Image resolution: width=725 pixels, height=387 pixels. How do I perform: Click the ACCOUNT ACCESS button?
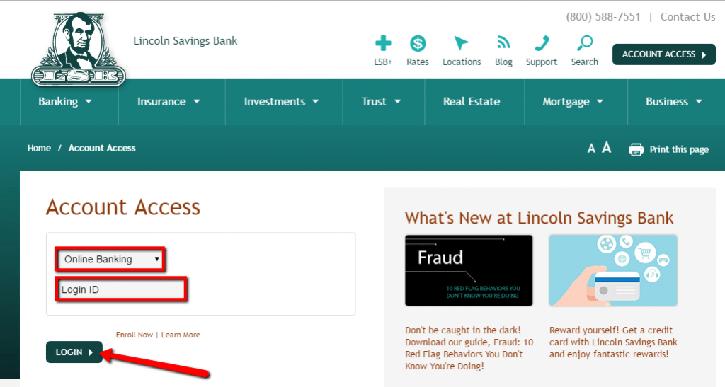coord(664,54)
